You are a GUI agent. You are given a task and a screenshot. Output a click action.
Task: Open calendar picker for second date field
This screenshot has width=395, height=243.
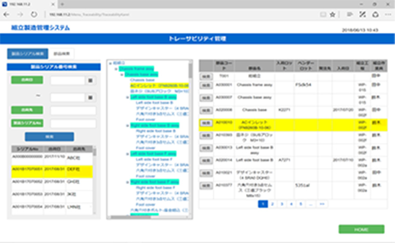pyautogui.click(x=90, y=97)
